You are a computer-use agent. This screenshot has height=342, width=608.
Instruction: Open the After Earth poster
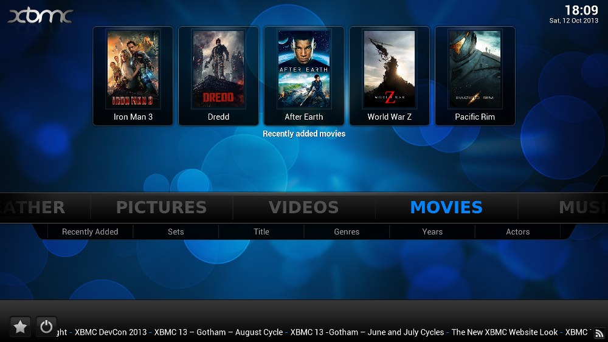point(304,69)
